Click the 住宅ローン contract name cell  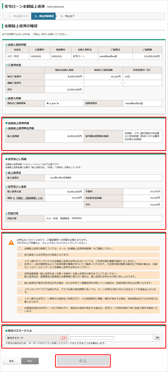pyautogui.click(x=85, y=56)
